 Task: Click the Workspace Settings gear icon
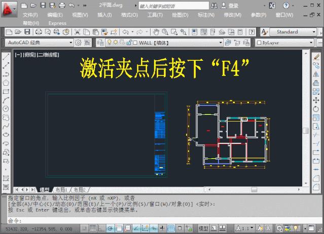pyautogui.click(x=78, y=43)
